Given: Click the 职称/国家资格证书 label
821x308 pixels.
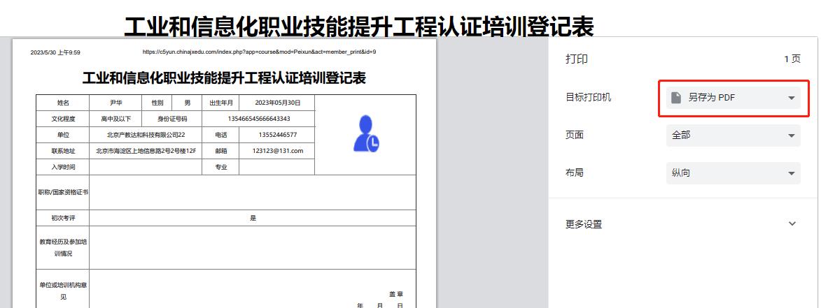Looking at the screenshot, I should point(63,192).
